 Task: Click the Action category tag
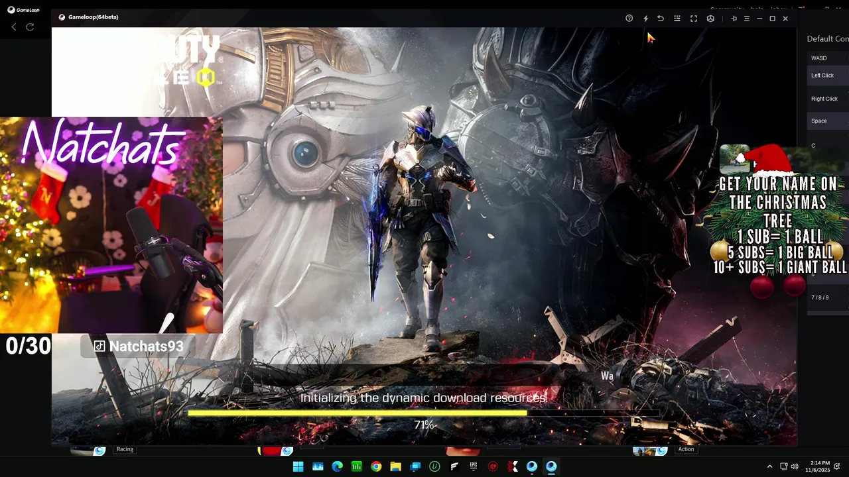686,449
